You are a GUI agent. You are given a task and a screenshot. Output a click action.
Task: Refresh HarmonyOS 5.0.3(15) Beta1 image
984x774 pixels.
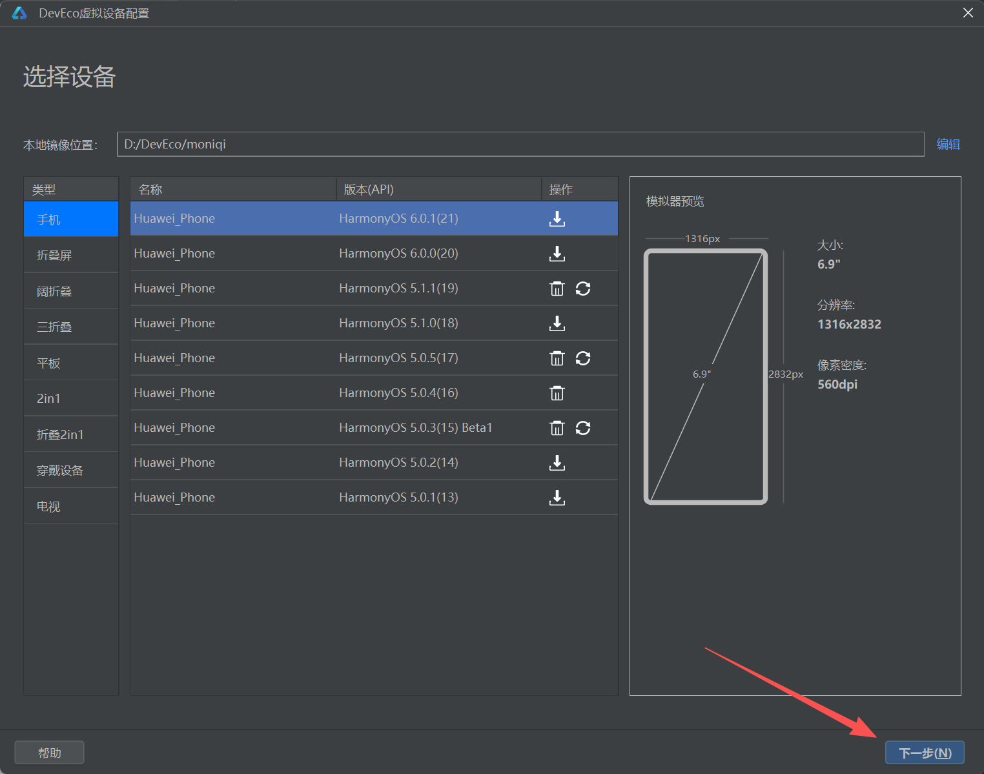point(583,428)
